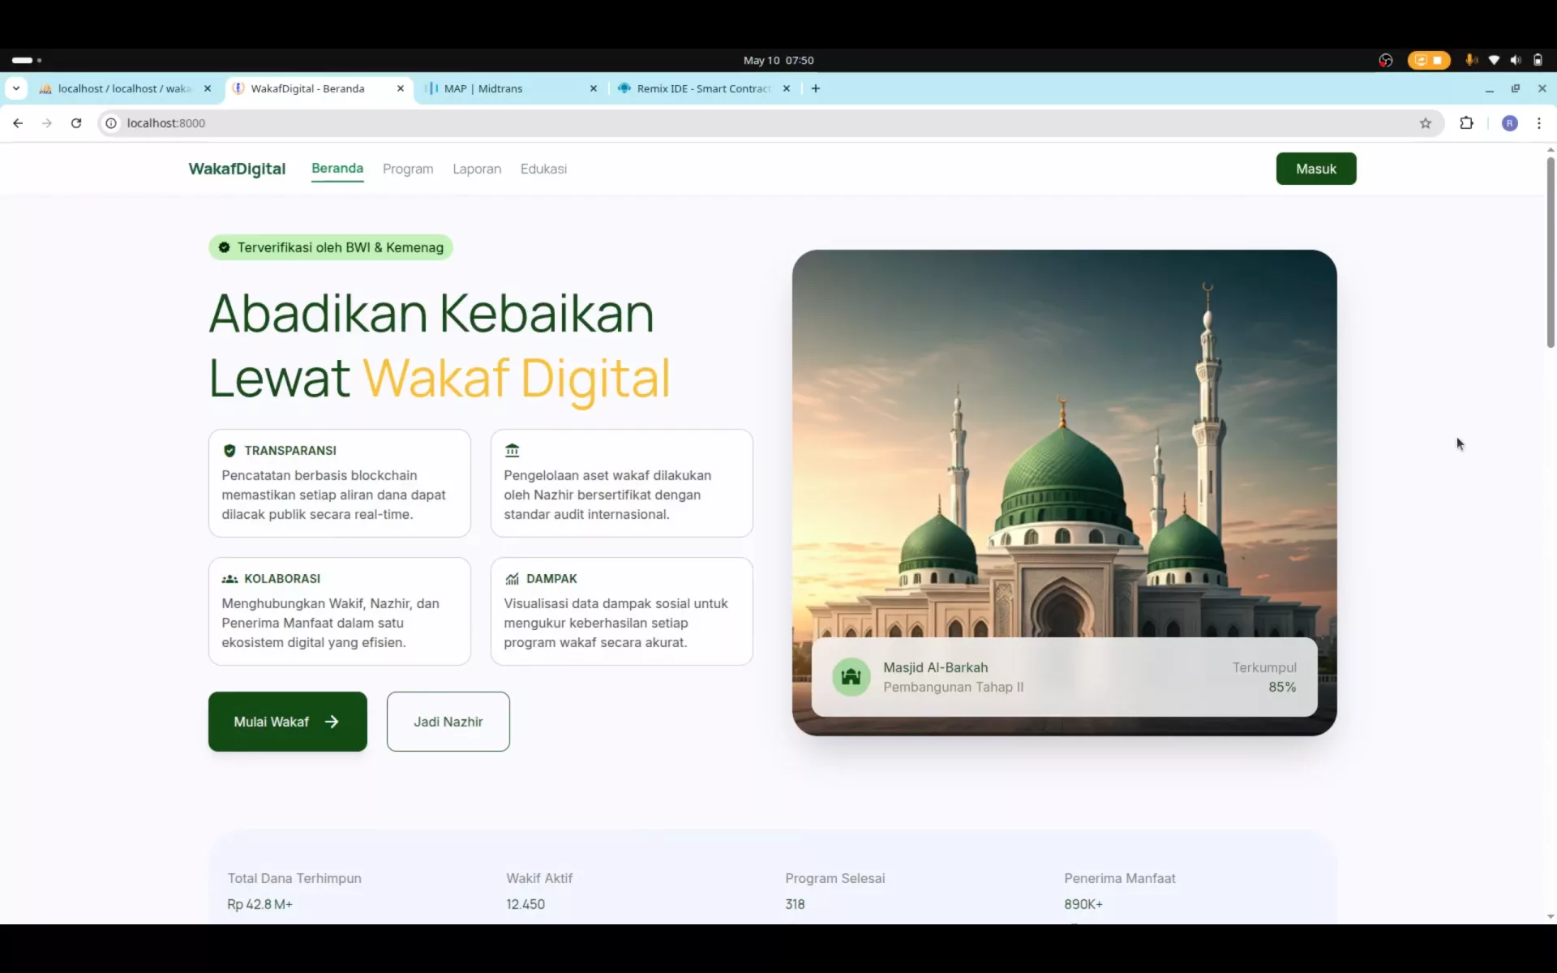Click the Rp 42.8 M+ statistic value
The width and height of the screenshot is (1557, 973).
(x=259, y=904)
